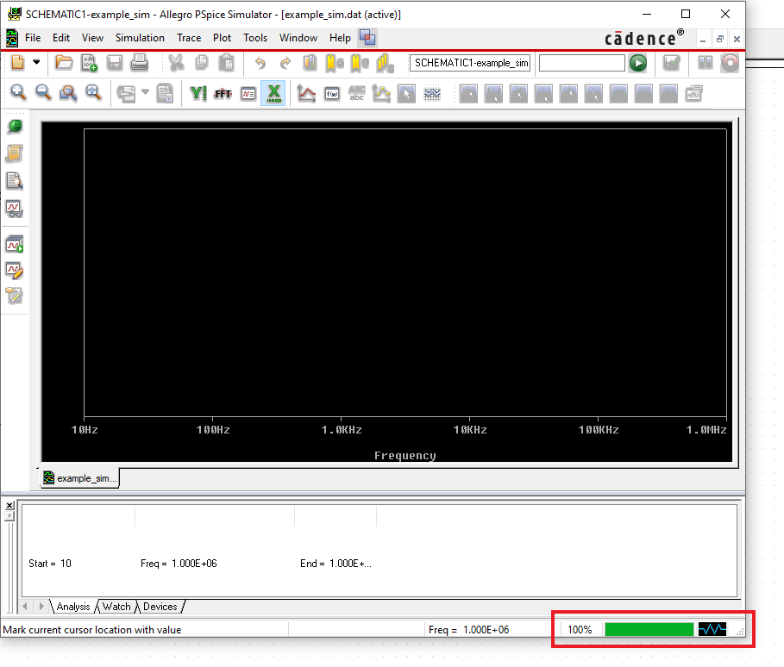Screen dimensions: 784x667
Task: Expand the print preview dropdown
Action: tap(143, 93)
